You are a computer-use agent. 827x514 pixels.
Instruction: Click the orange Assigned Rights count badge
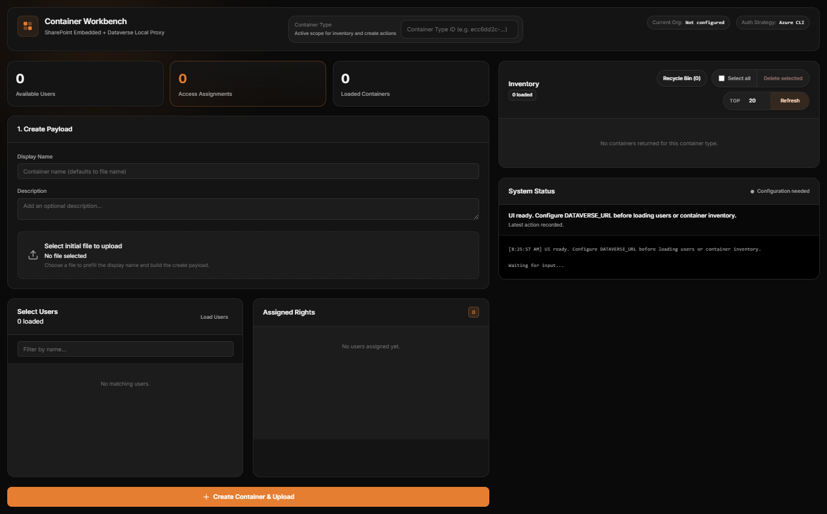[x=473, y=312]
